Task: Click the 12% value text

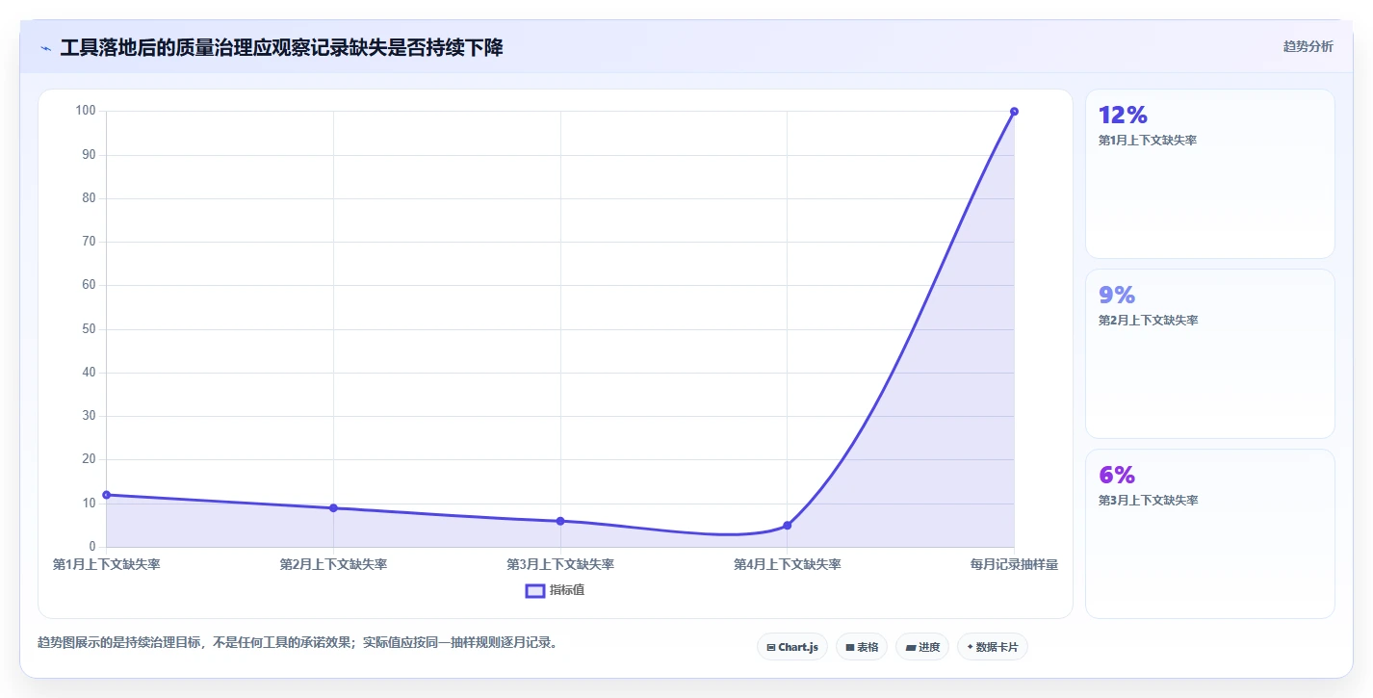Action: (1123, 115)
